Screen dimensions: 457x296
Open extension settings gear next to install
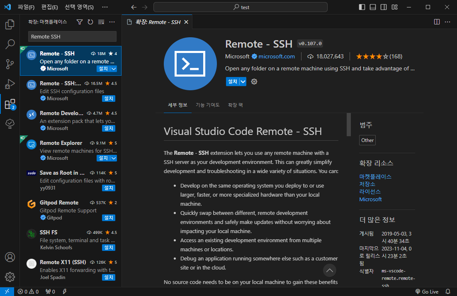coord(254,82)
